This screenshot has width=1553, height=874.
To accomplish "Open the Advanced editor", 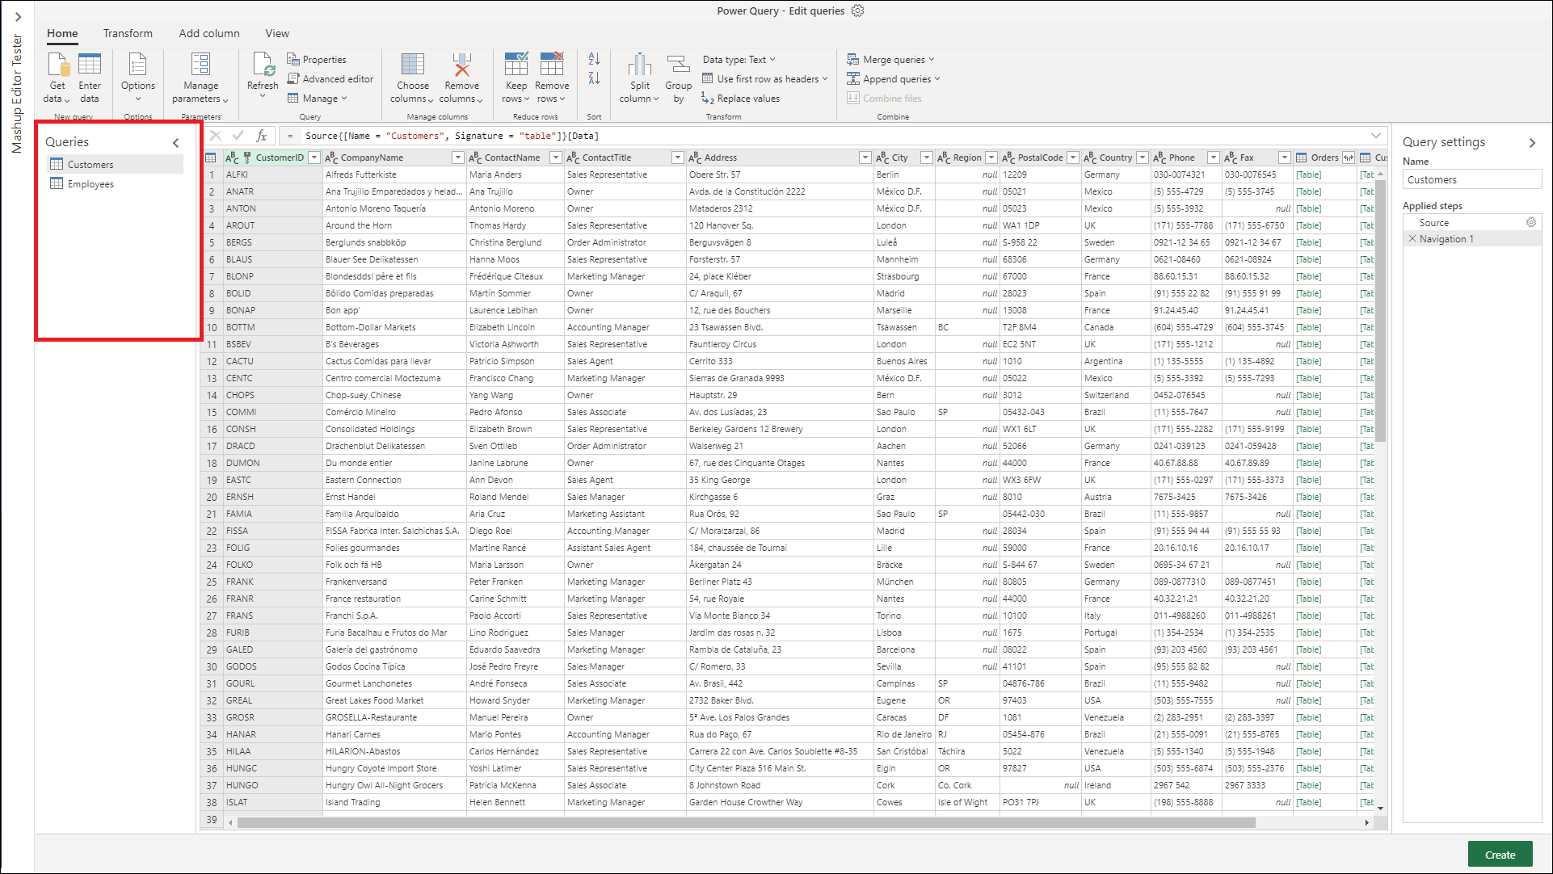I will click(x=330, y=78).
